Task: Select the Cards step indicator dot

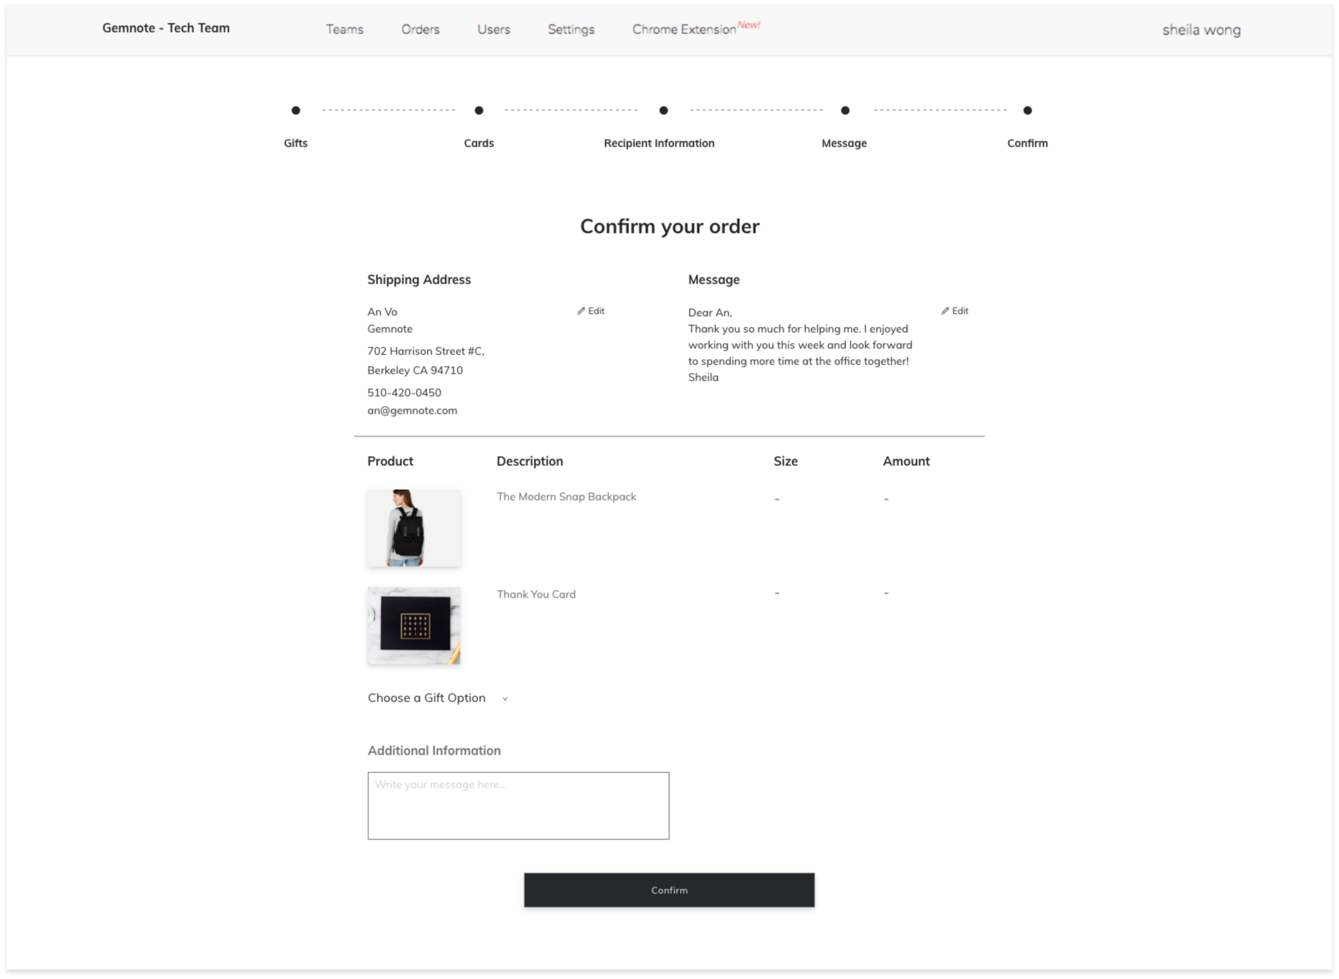Action: tap(479, 110)
